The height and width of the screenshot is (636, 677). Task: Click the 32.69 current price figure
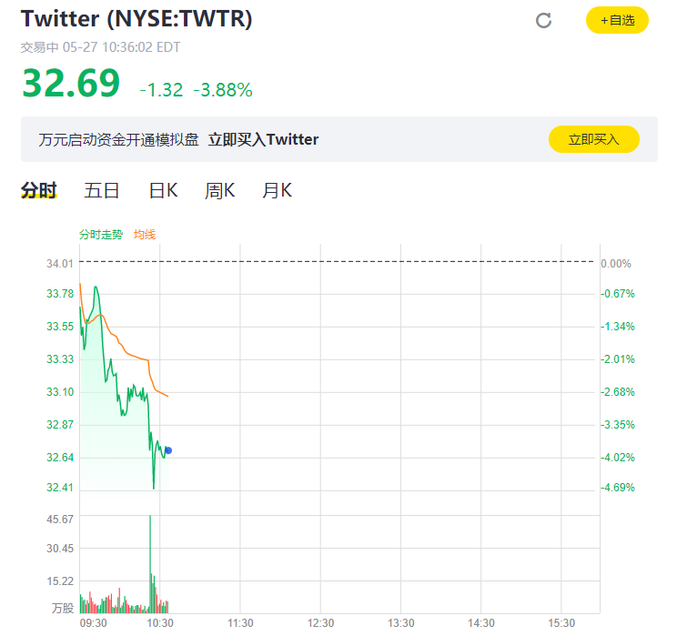click(x=71, y=83)
